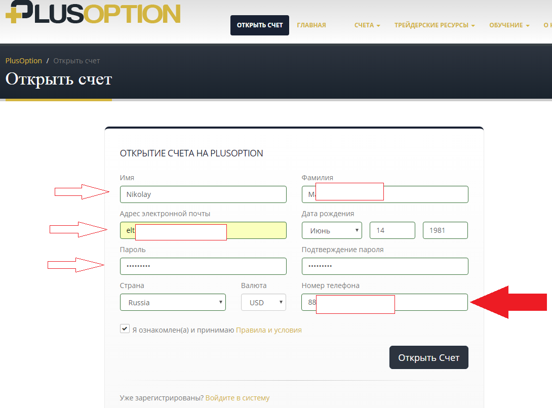Open the Правила и условия link
Screen dimensions: 552x408
tap(268, 330)
